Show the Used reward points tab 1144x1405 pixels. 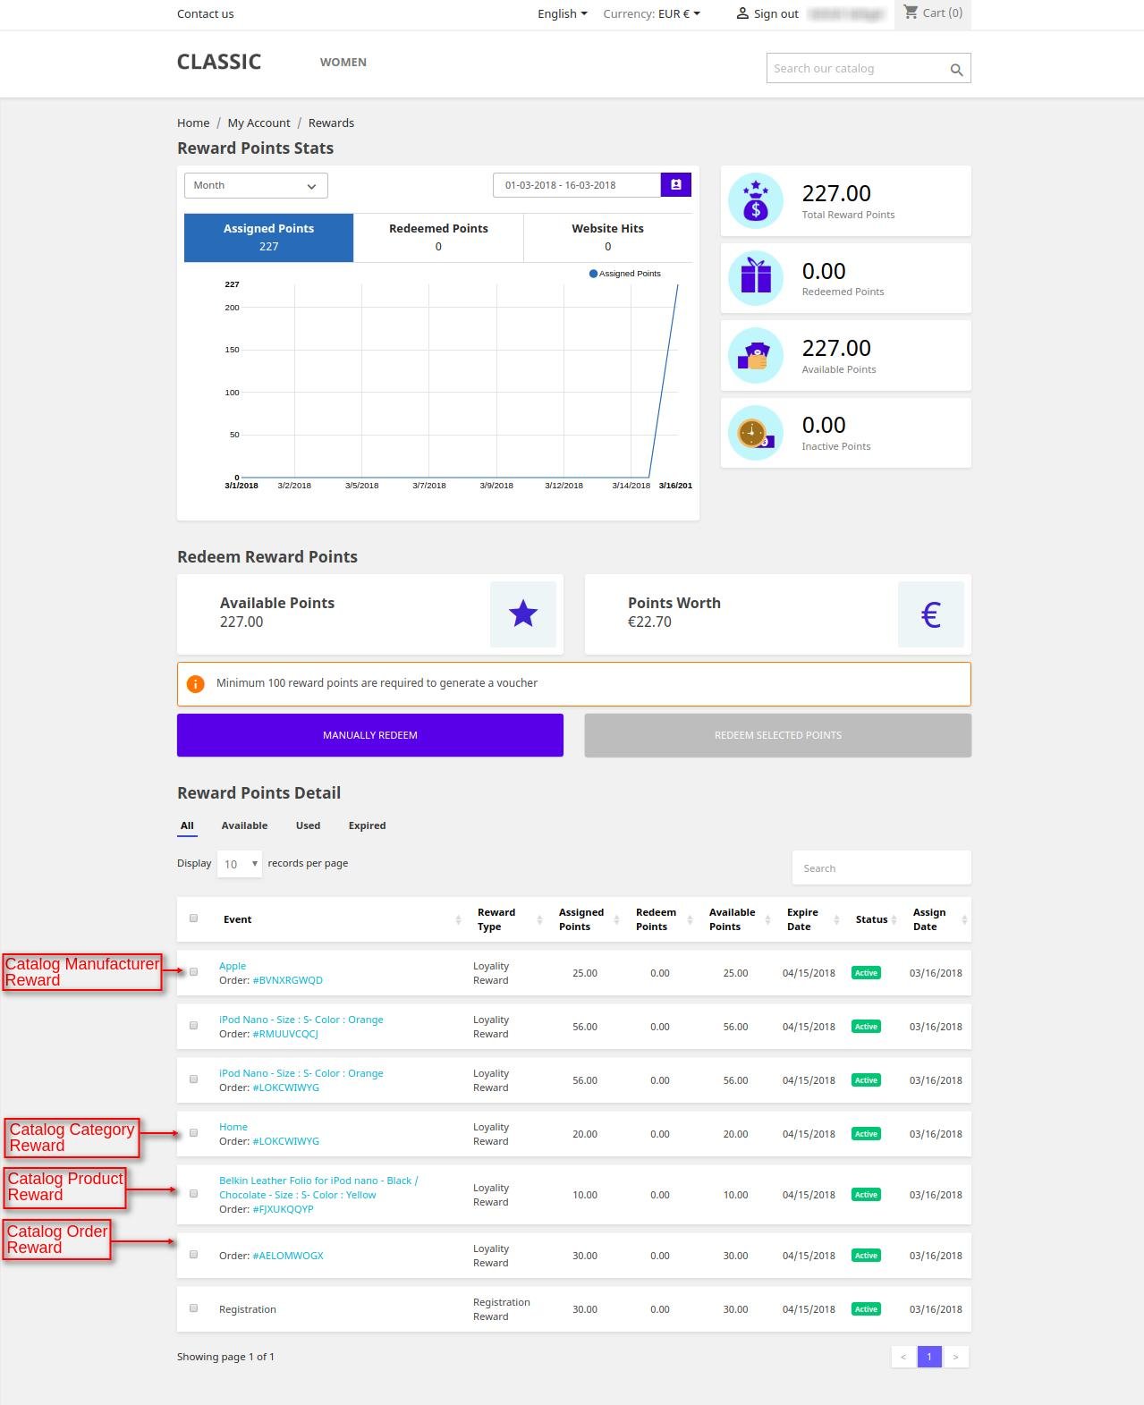(x=308, y=825)
